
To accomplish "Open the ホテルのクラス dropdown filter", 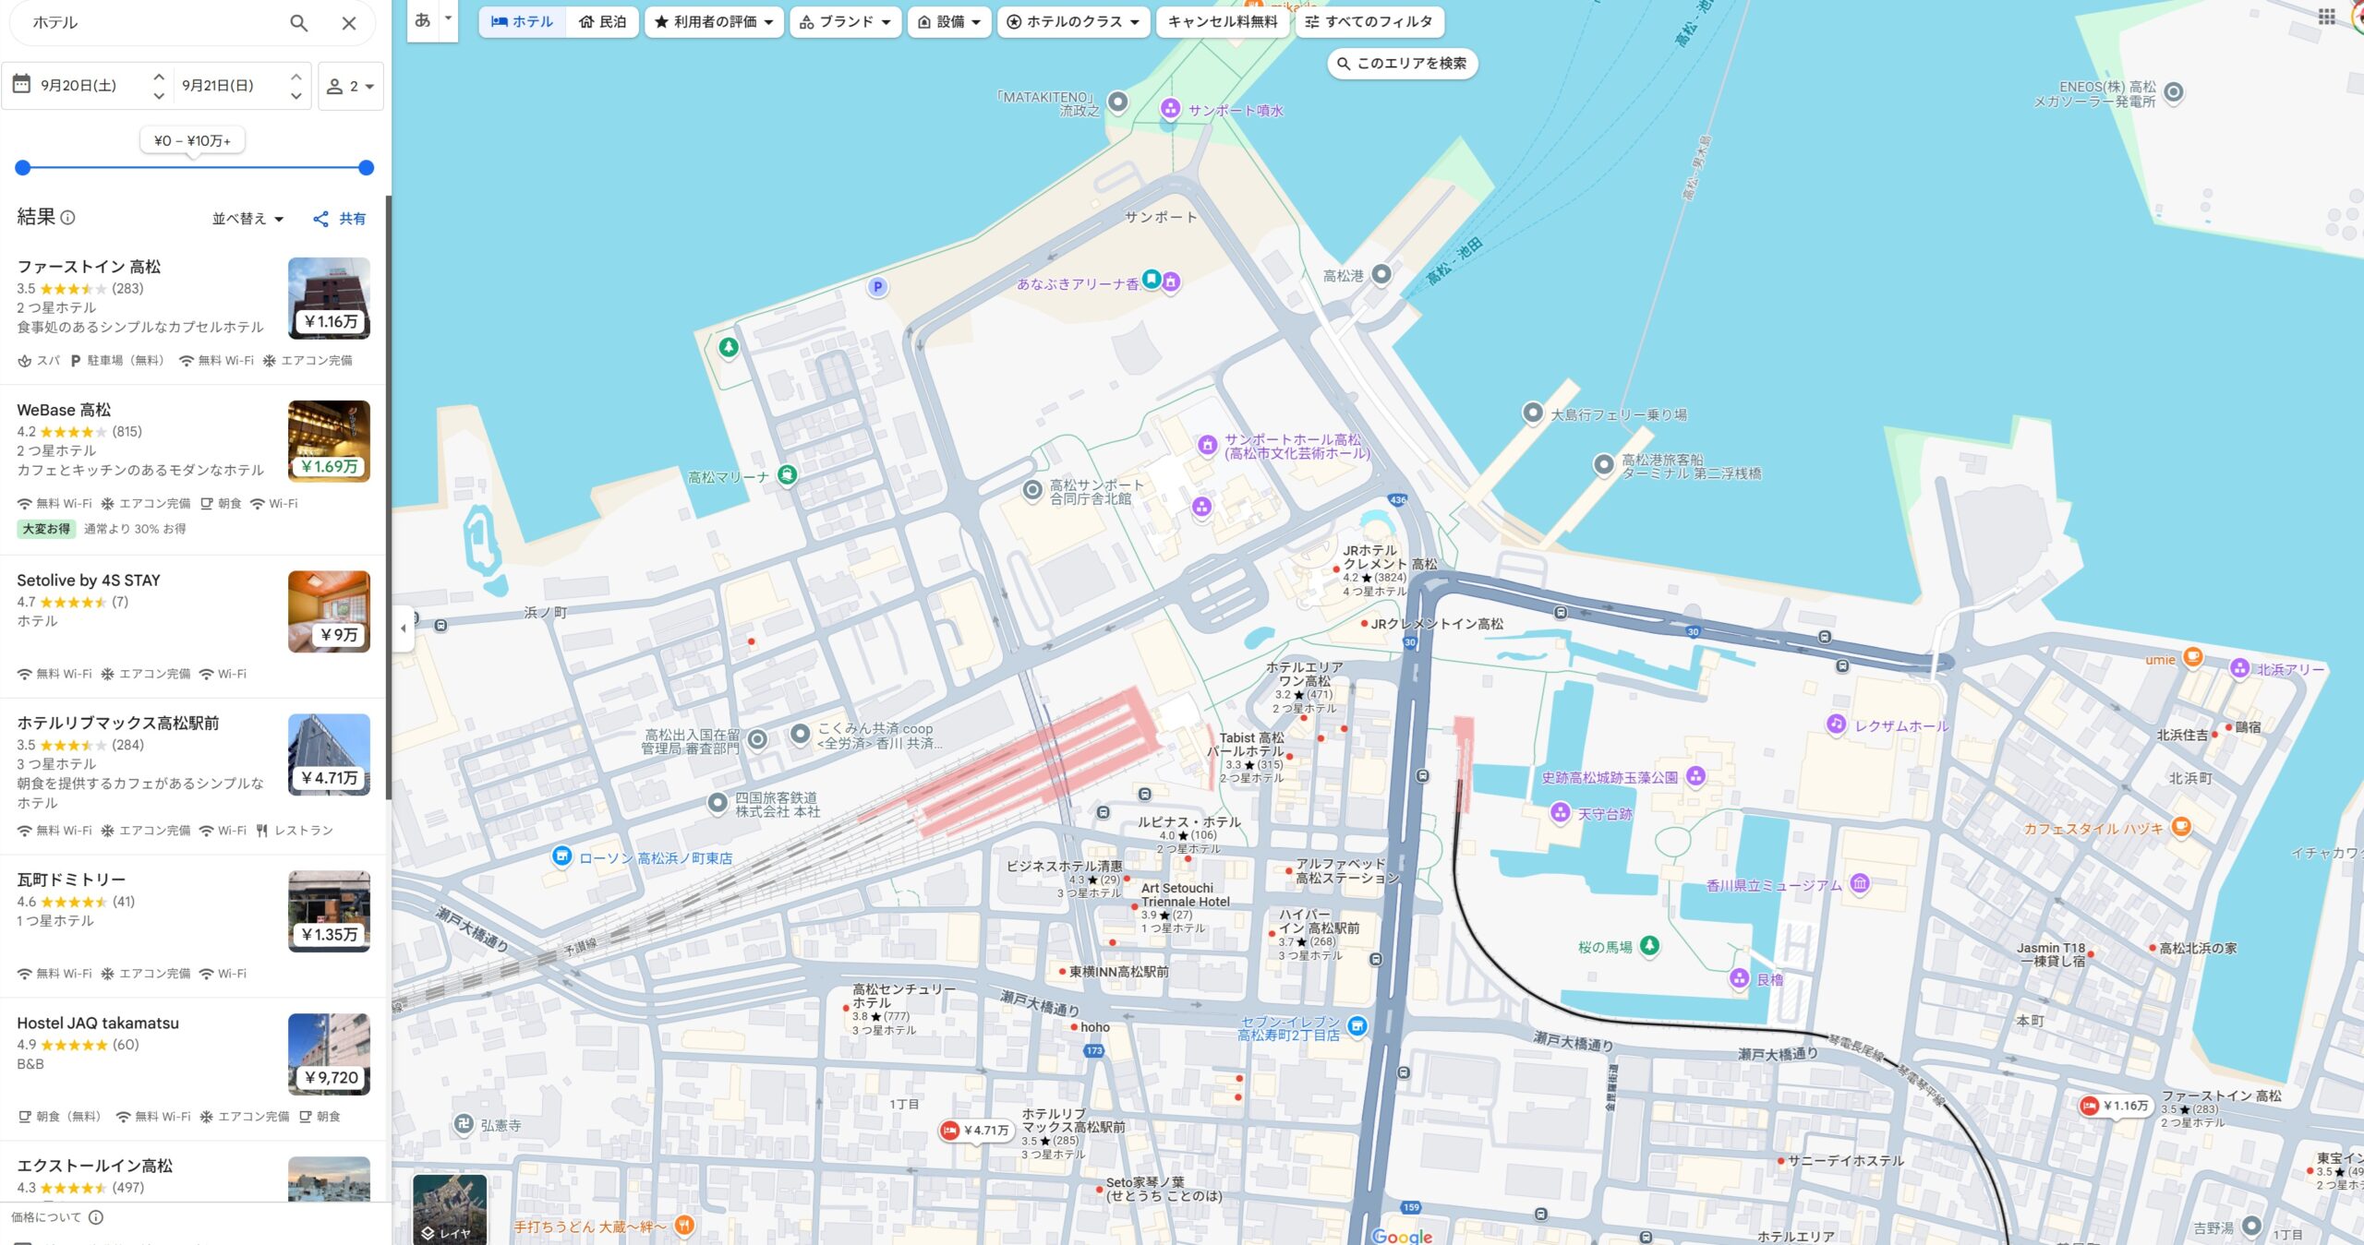I will click(1073, 21).
